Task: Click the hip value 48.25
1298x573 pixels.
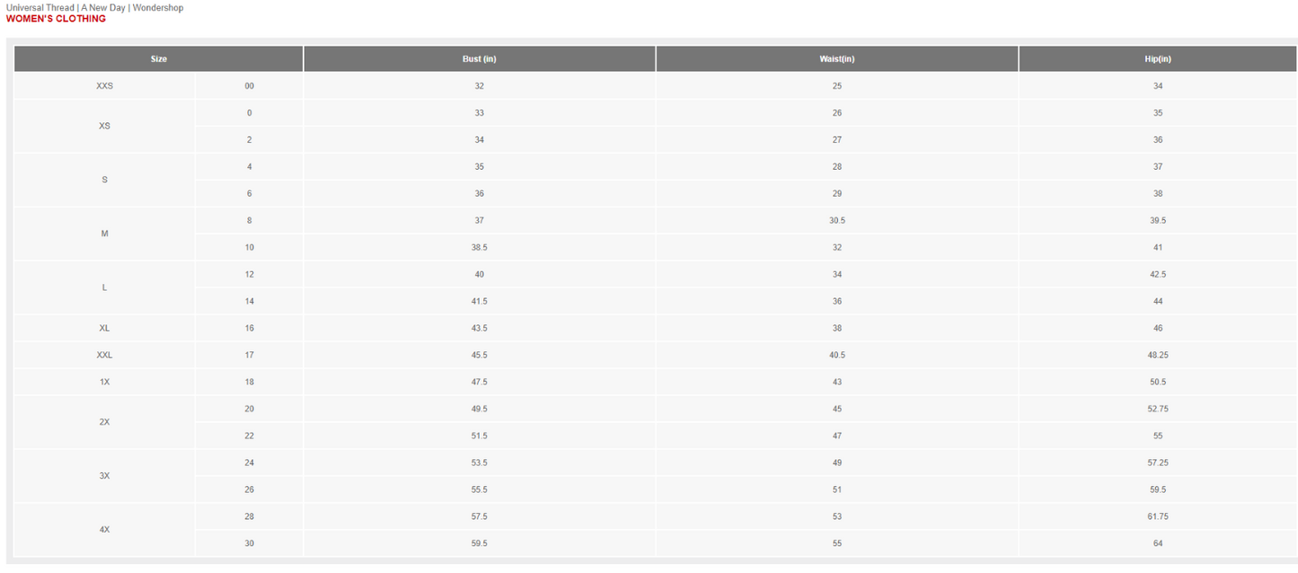Action: pos(1158,356)
